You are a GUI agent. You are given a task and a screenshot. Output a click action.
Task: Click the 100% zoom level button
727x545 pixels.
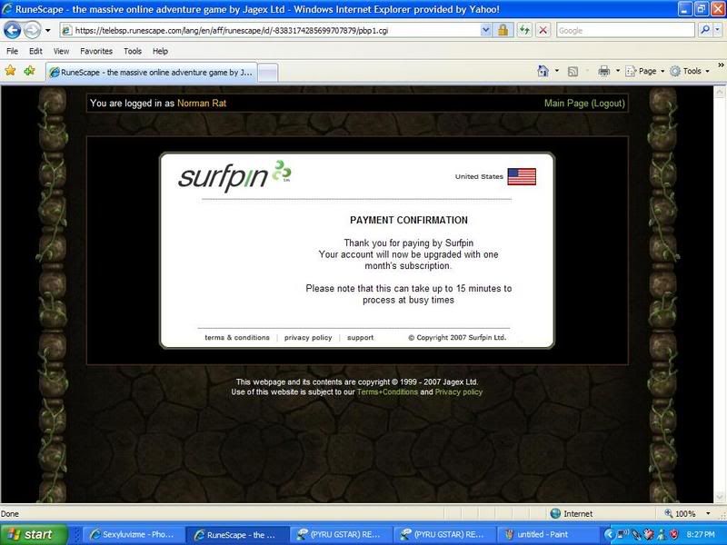[680, 513]
